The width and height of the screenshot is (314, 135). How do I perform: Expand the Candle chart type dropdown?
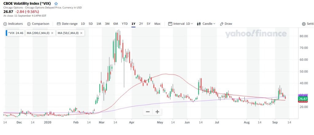(206, 24)
